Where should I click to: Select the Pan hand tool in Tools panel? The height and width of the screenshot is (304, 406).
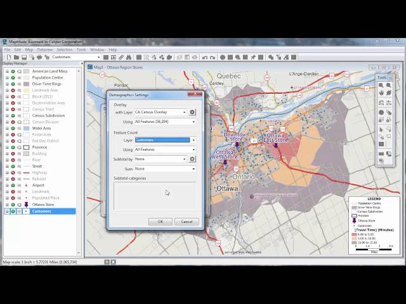(381, 93)
